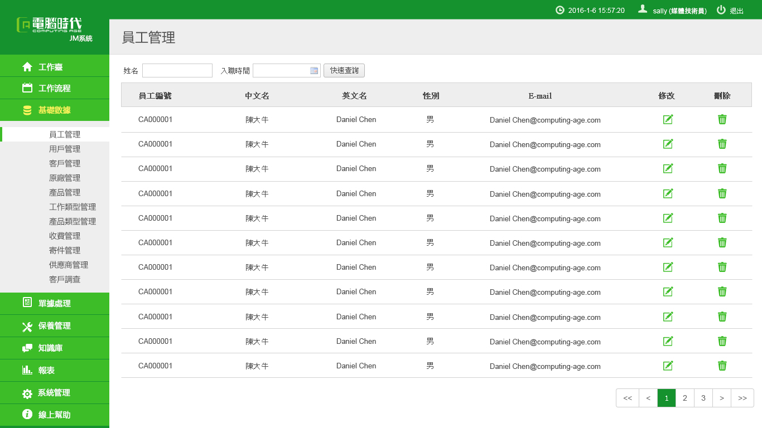The height and width of the screenshot is (428, 762).
Task: Expand the 保養管理 sidebar section
Action: point(54,325)
